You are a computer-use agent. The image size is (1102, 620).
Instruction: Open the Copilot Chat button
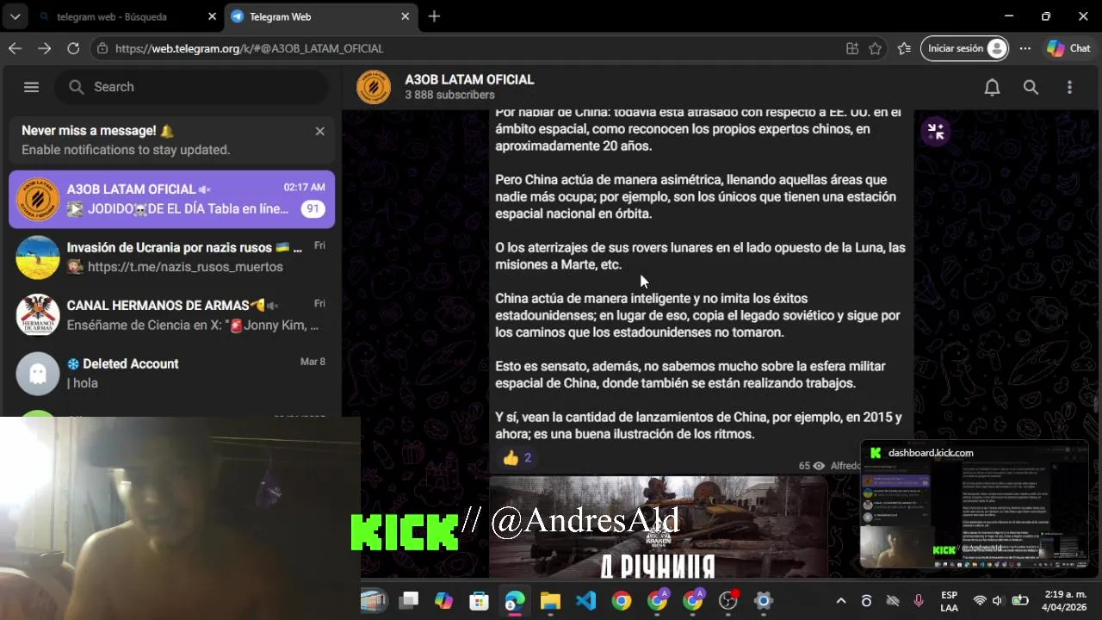click(x=1068, y=48)
